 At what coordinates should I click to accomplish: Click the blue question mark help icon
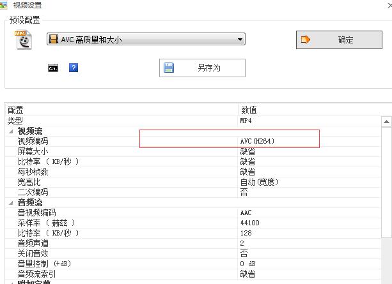pyautogui.click(x=74, y=68)
